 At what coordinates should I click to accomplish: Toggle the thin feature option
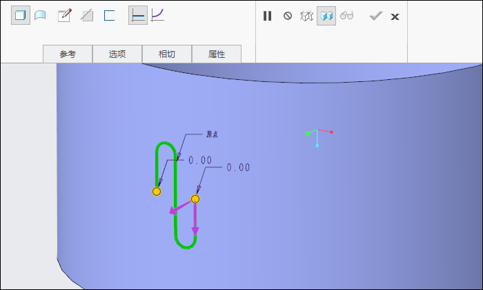point(109,15)
